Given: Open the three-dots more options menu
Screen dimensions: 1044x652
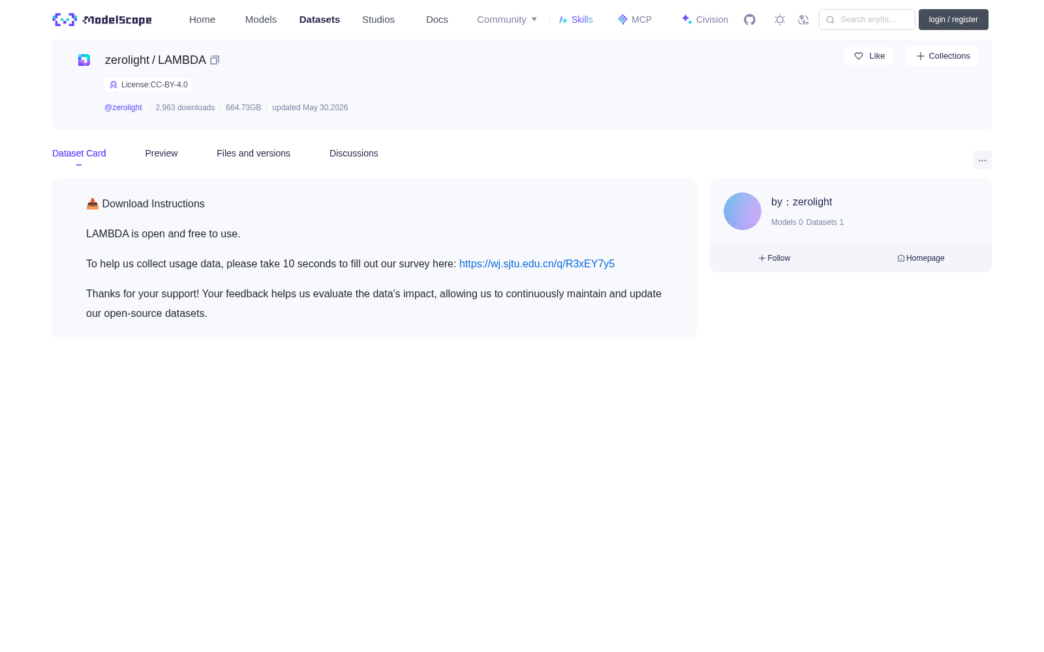Looking at the screenshot, I should pyautogui.click(x=982, y=160).
